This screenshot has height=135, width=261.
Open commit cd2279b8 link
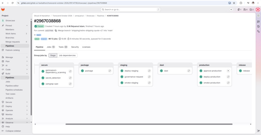point(49,31)
